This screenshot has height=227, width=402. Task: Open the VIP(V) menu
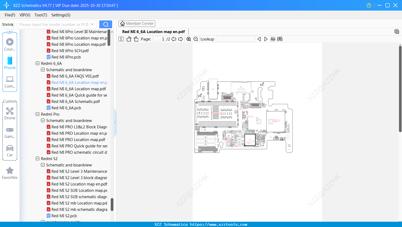point(25,15)
